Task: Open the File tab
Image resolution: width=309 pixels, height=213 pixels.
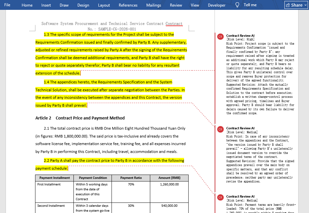Action: [7, 5]
